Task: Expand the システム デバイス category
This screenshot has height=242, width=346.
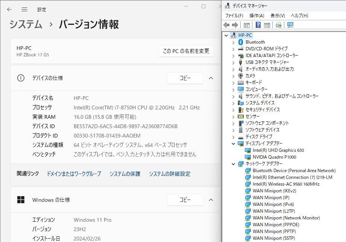Action: [234, 103]
